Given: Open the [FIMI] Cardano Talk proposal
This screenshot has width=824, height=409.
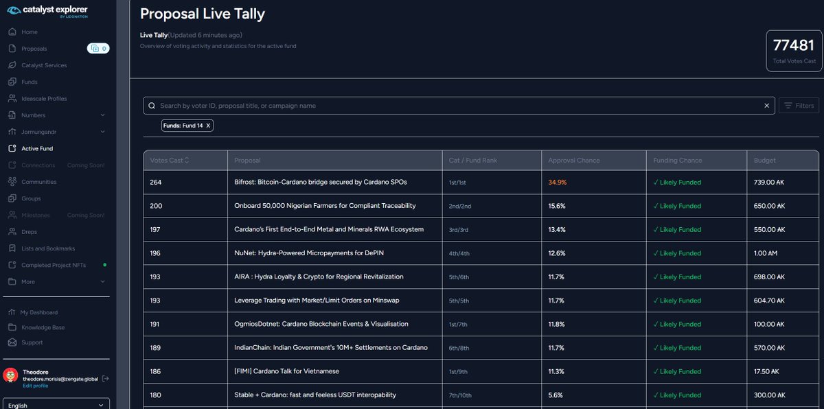Looking at the screenshot, I should [x=286, y=371].
